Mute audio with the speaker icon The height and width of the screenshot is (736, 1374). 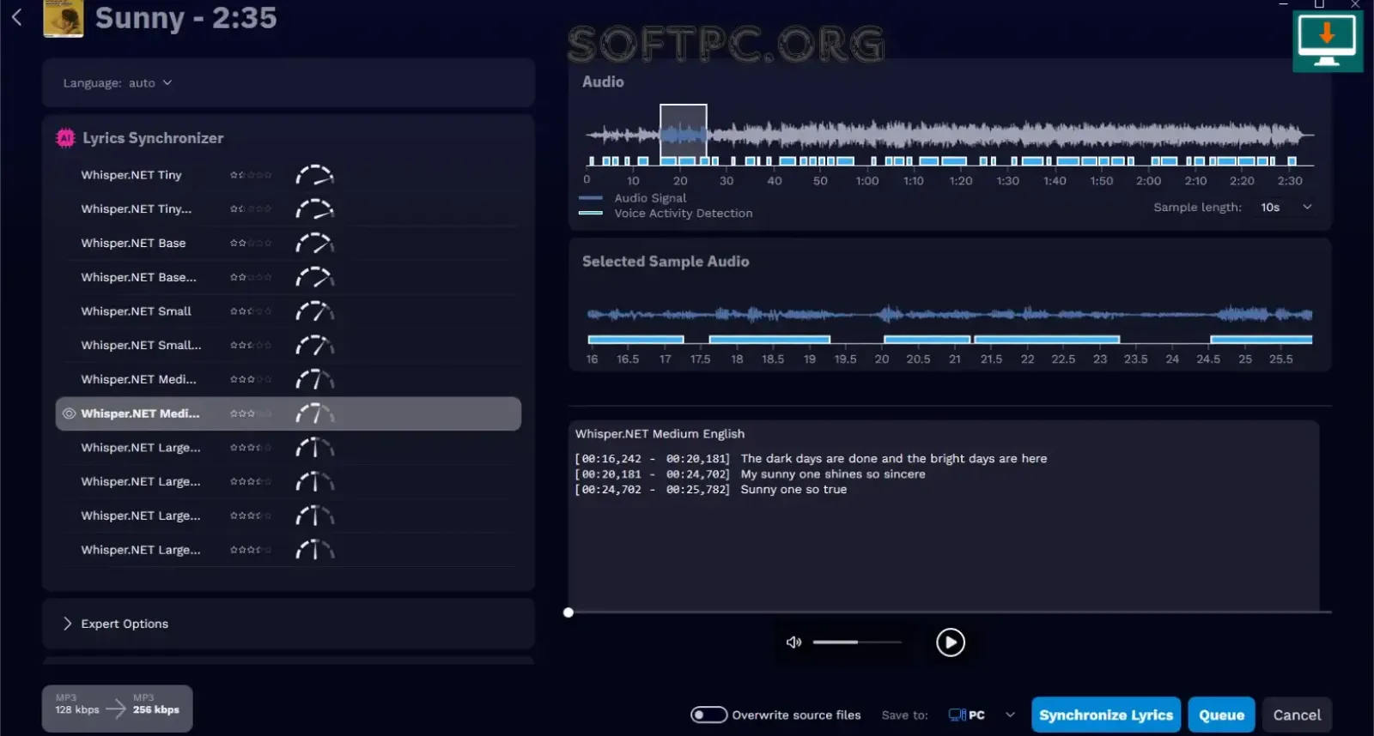coord(793,642)
